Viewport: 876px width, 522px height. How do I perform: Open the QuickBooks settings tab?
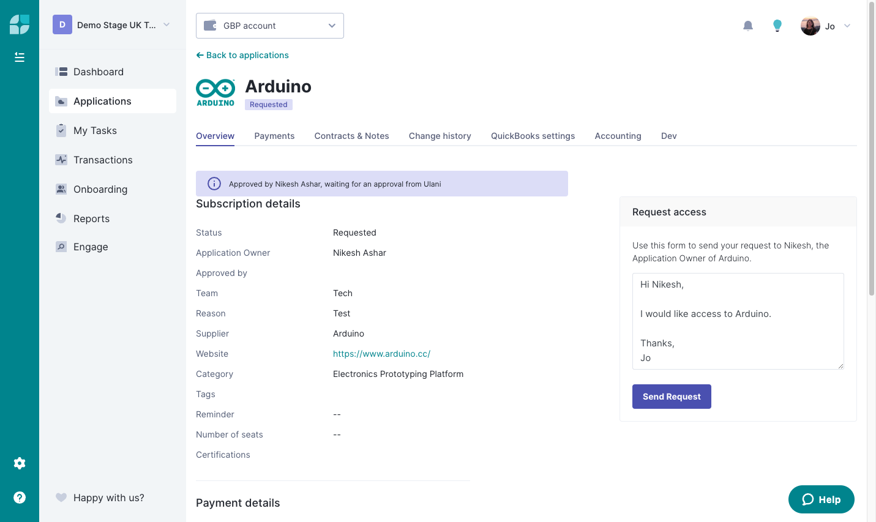coord(533,136)
